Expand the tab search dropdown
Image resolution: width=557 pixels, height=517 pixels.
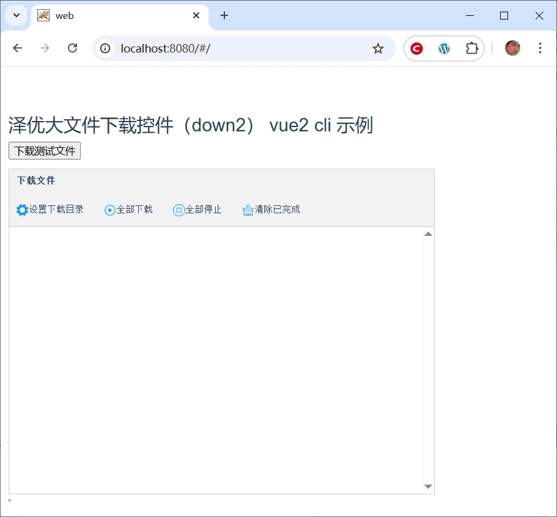pyautogui.click(x=17, y=15)
